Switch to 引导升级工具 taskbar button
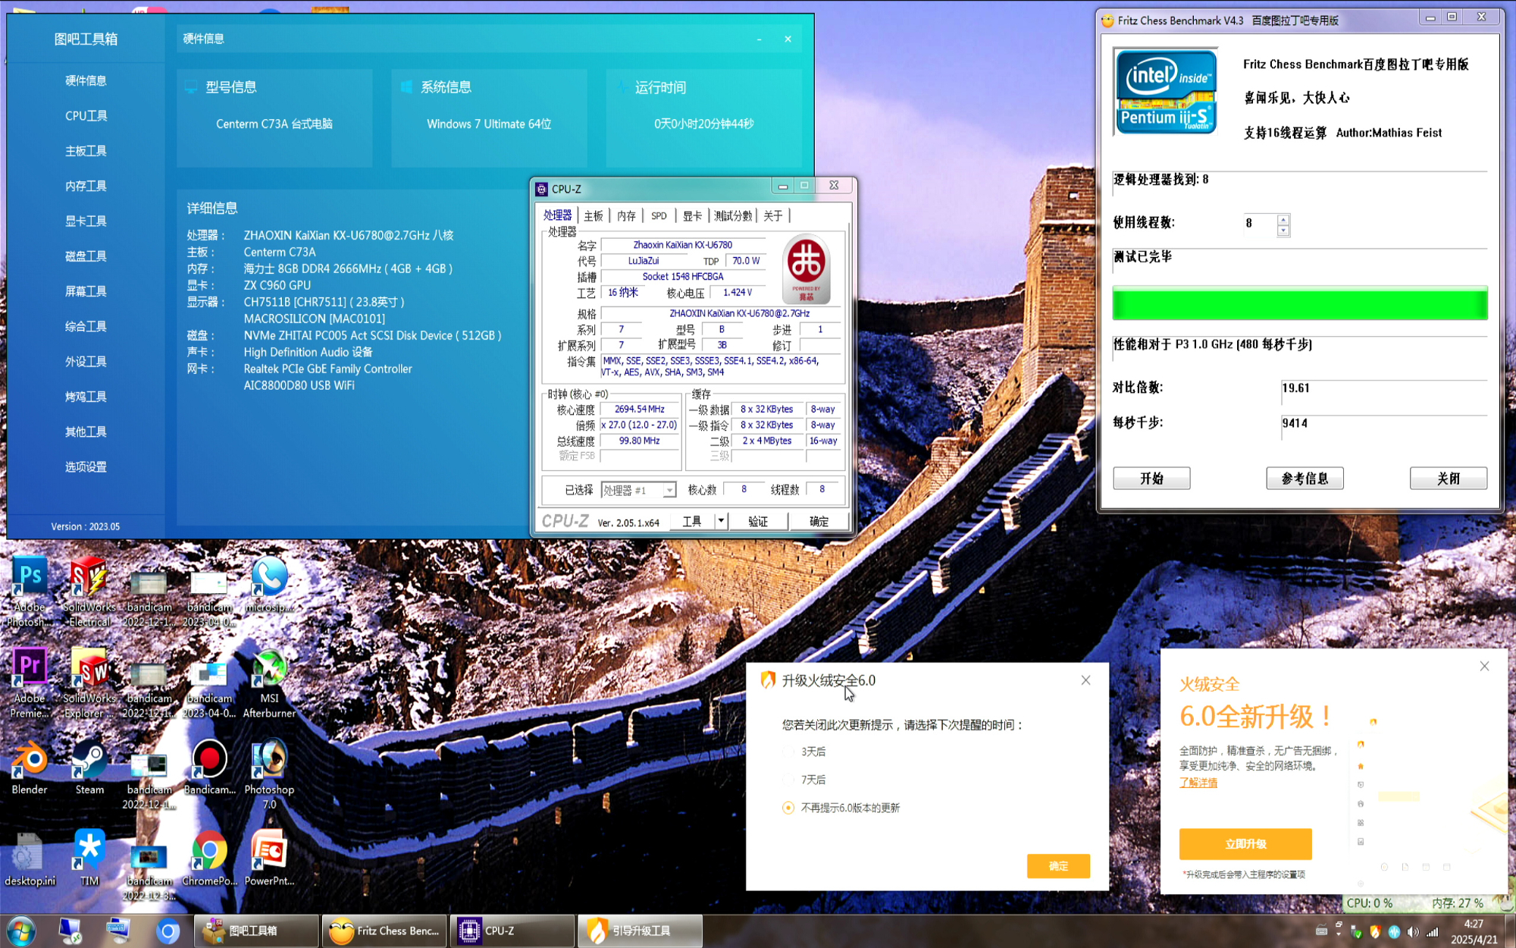This screenshot has height=948, width=1516. (641, 931)
